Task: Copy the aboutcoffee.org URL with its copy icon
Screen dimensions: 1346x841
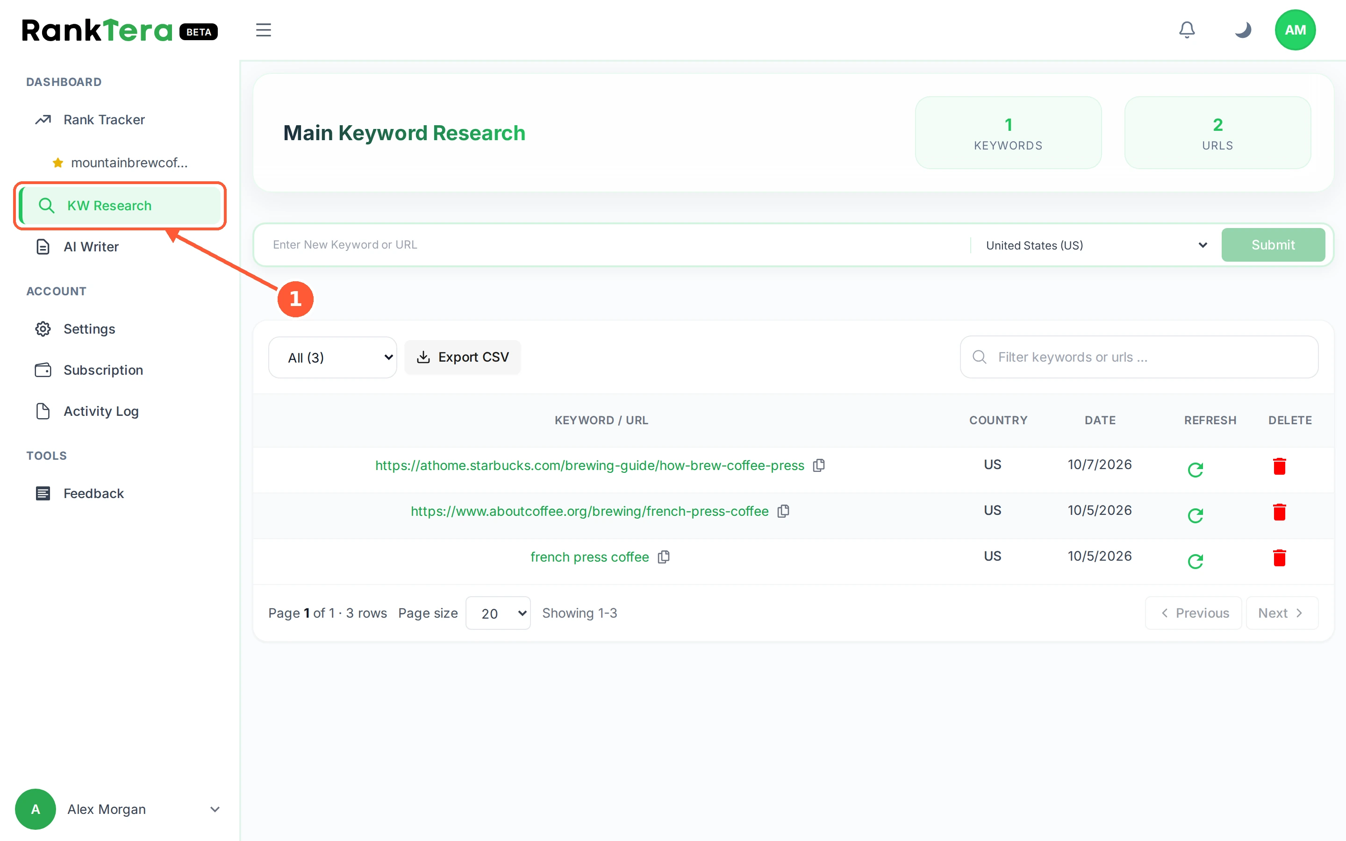Action: (x=783, y=511)
